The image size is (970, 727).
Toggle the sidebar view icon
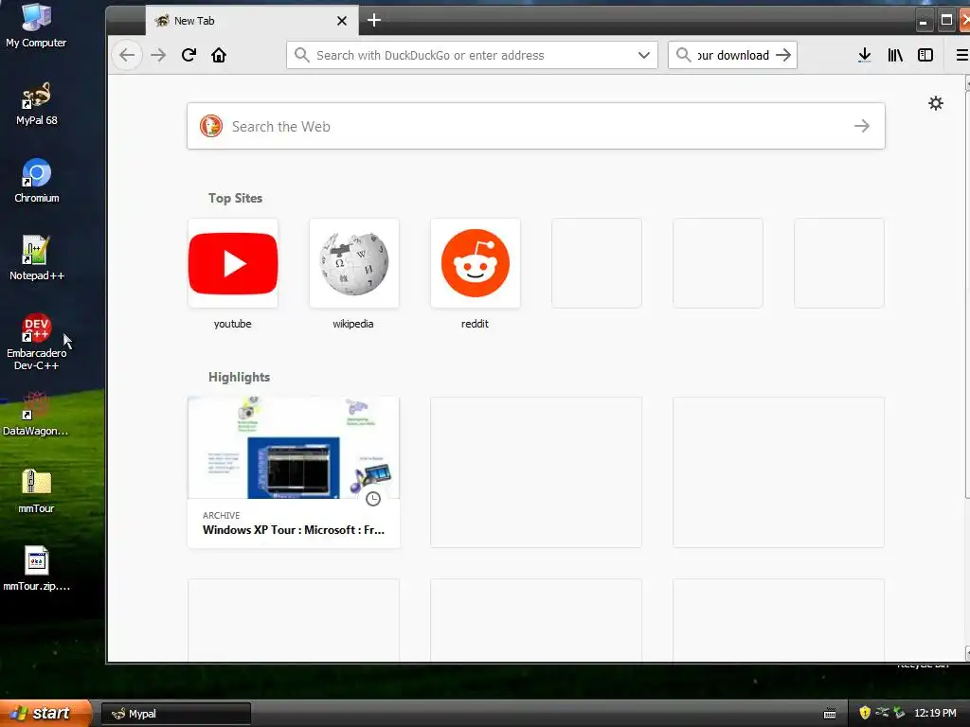coord(925,55)
